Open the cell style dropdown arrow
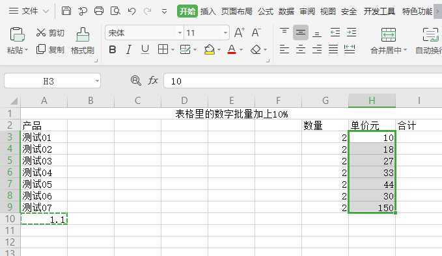Image resolution: width=442 pixels, height=256 pixels. tap(195, 50)
